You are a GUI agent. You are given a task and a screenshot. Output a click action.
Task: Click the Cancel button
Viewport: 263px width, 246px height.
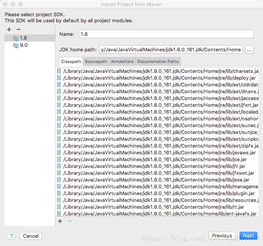[x=31, y=236]
